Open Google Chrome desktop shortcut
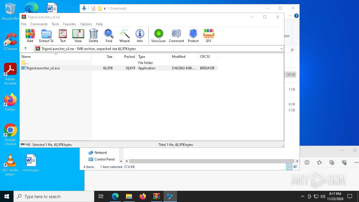This screenshot has height=202, width=359. coord(10,135)
